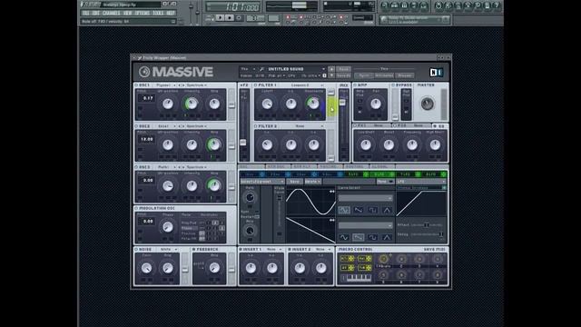Open FL Studio Channels menu
Image resolution: width=581 pixels, height=327 pixels.
click(x=111, y=13)
